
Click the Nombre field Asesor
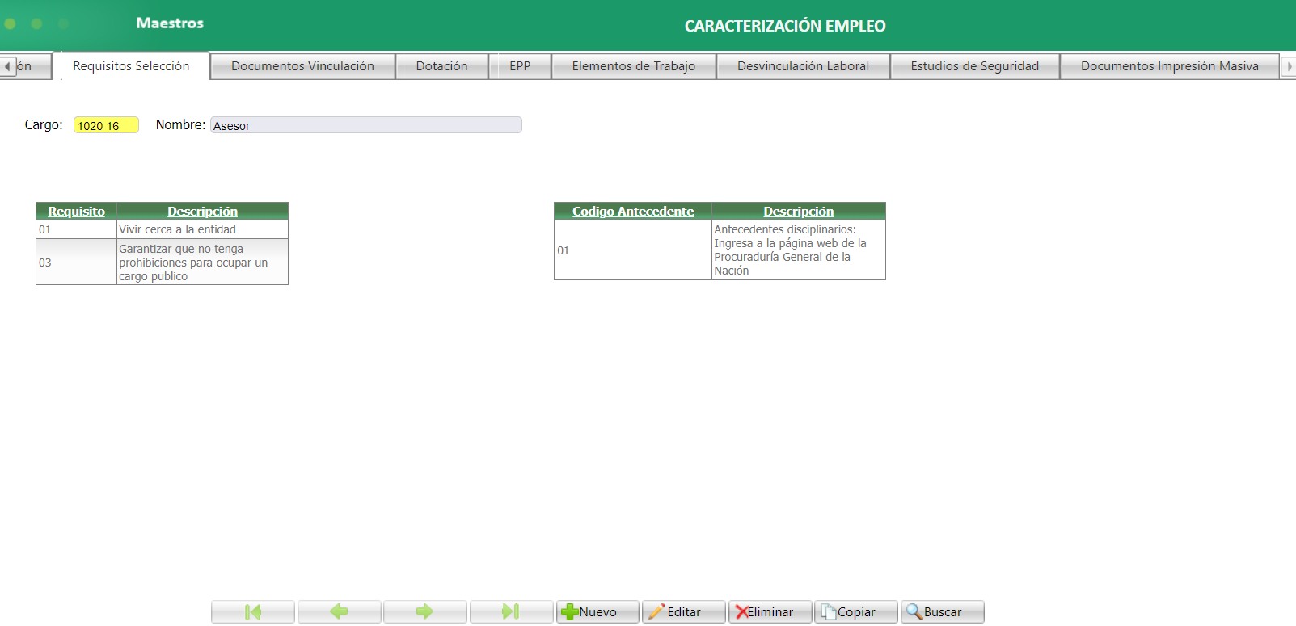[365, 125]
